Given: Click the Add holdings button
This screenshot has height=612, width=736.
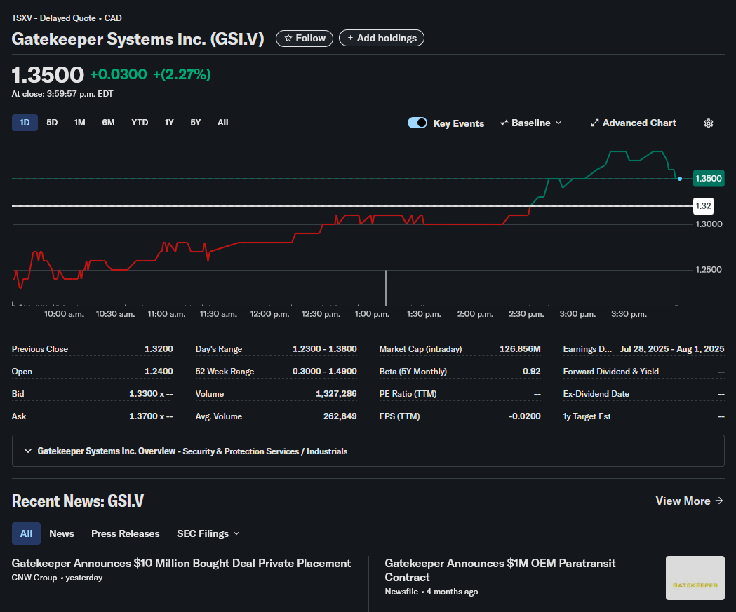Looking at the screenshot, I should 382,38.
